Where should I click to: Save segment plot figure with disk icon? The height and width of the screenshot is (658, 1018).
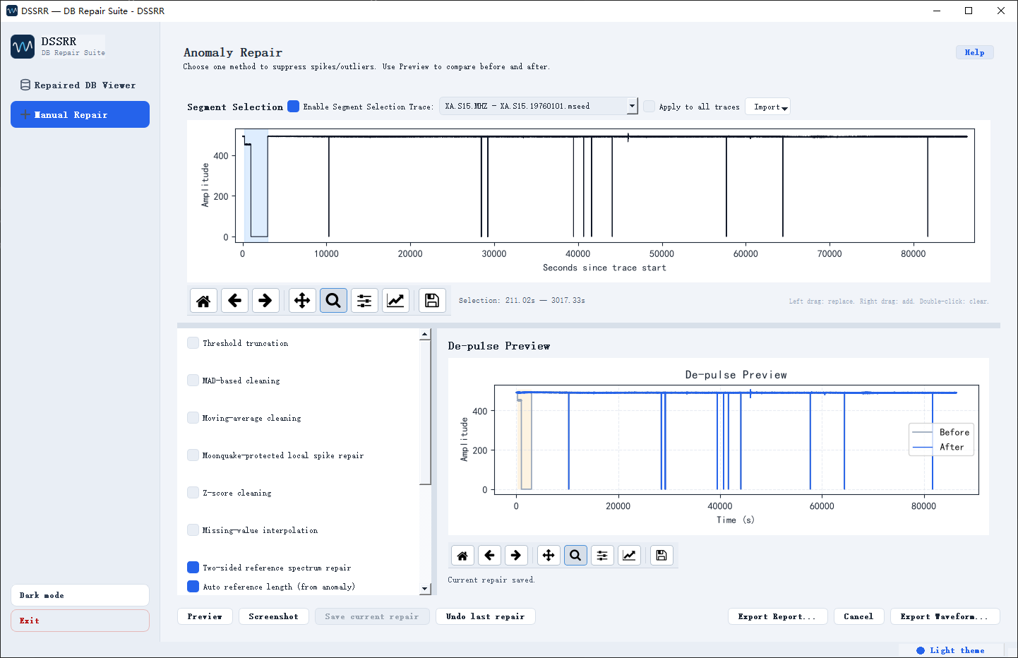click(432, 301)
